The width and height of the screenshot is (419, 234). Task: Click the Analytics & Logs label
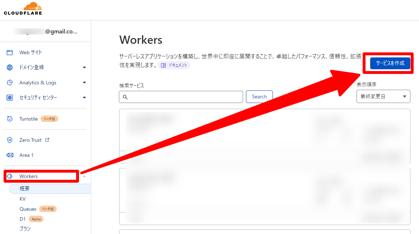tap(38, 83)
